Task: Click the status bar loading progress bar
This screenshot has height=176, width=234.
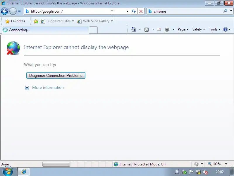Action: click(56, 164)
